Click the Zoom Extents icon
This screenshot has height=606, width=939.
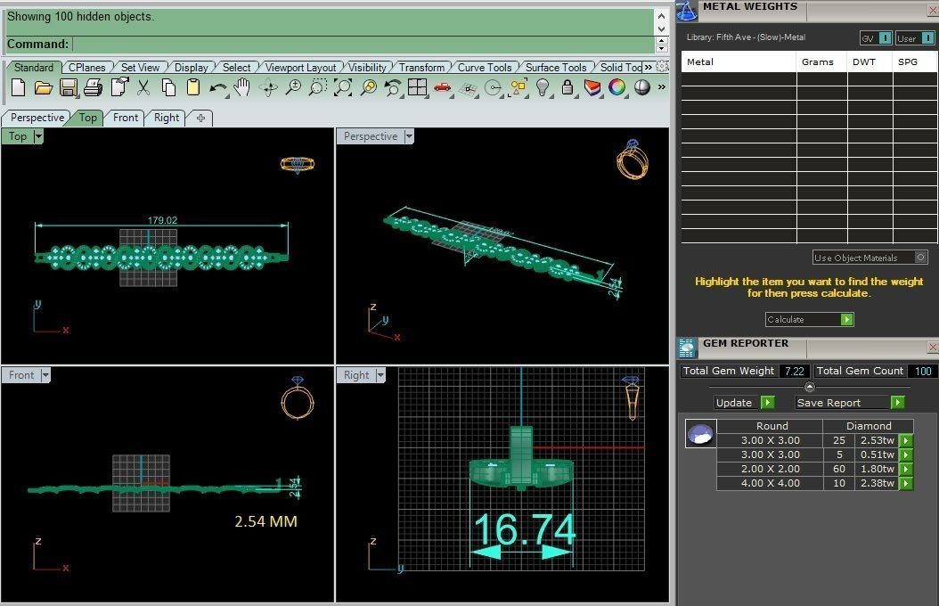click(x=342, y=87)
